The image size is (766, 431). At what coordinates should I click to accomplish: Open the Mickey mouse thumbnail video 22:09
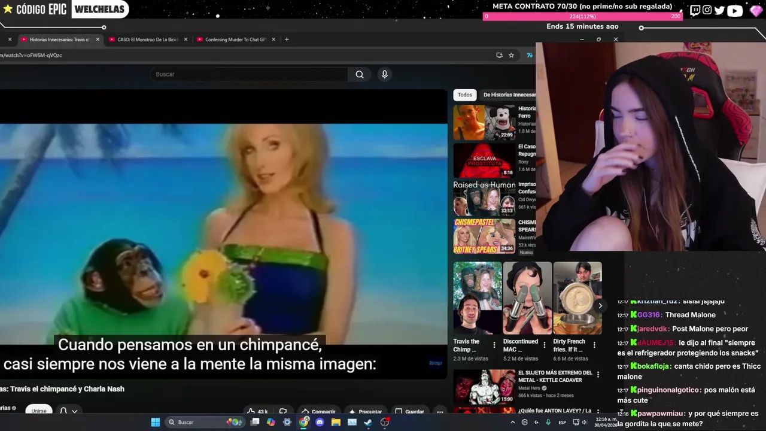click(x=484, y=123)
